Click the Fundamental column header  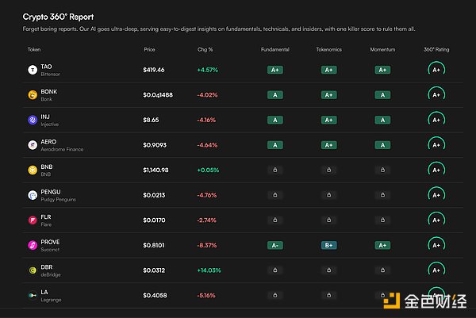pos(275,49)
